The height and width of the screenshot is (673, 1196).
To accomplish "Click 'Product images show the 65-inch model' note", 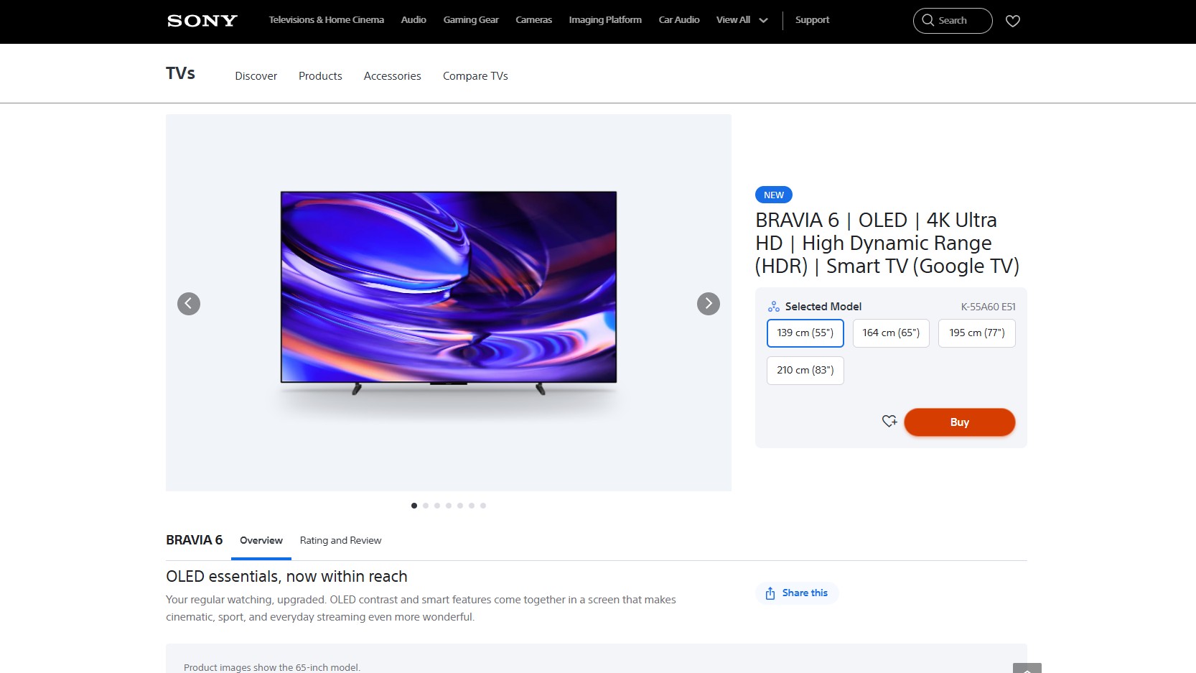I will 272,667.
